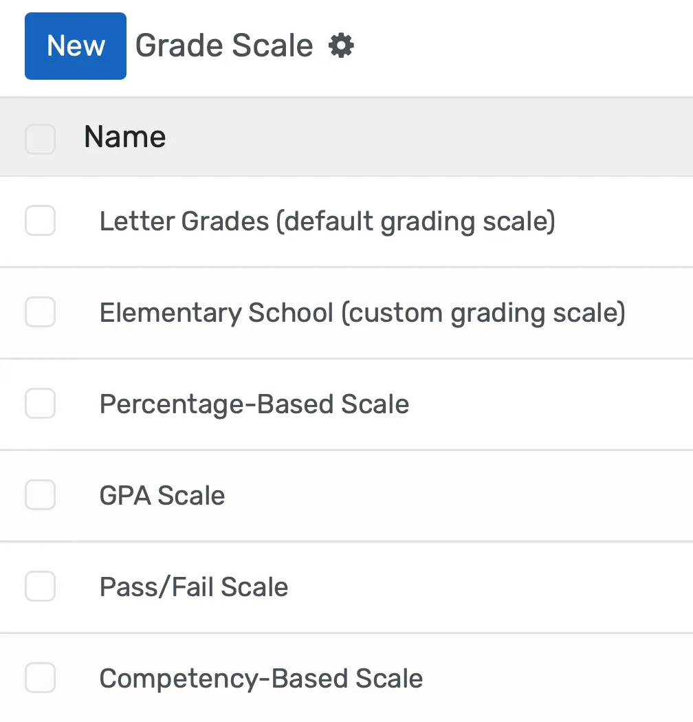
Task: Click the Grade Scale page title
Action: [x=223, y=45]
